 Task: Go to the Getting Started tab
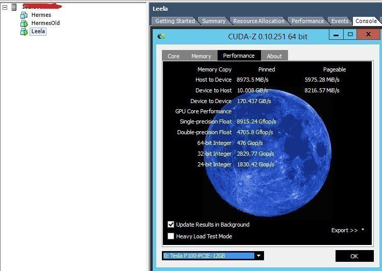[x=175, y=21]
